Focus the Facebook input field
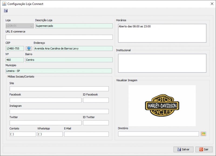216x156 pixels. 45,100
